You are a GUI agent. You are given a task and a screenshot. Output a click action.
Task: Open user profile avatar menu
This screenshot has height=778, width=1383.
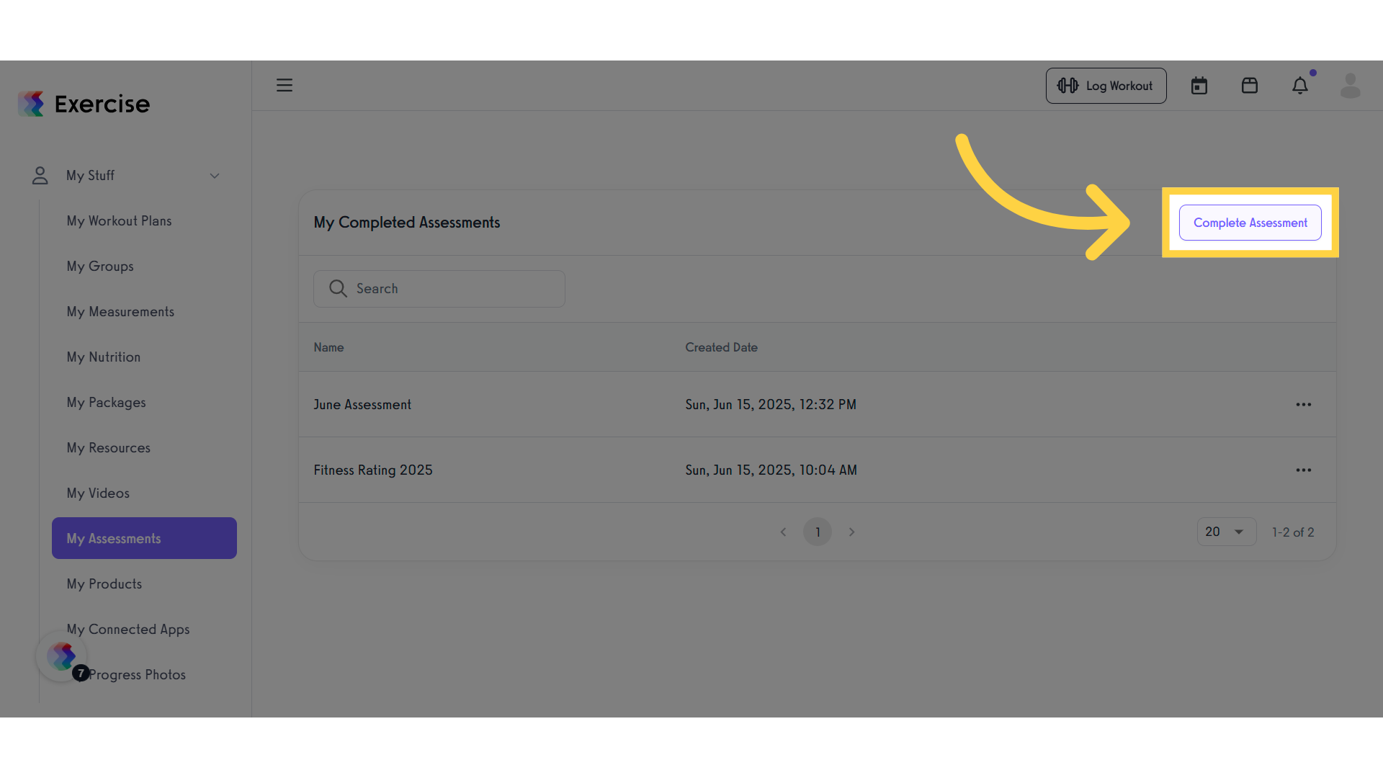tap(1351, 86)
